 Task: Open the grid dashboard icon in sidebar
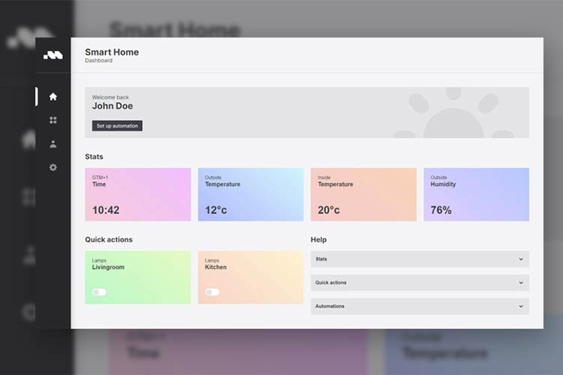(x=53, y=120)
